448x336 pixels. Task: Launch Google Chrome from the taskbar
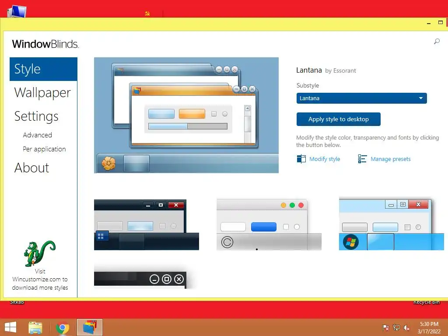click(x=63, y=327)
